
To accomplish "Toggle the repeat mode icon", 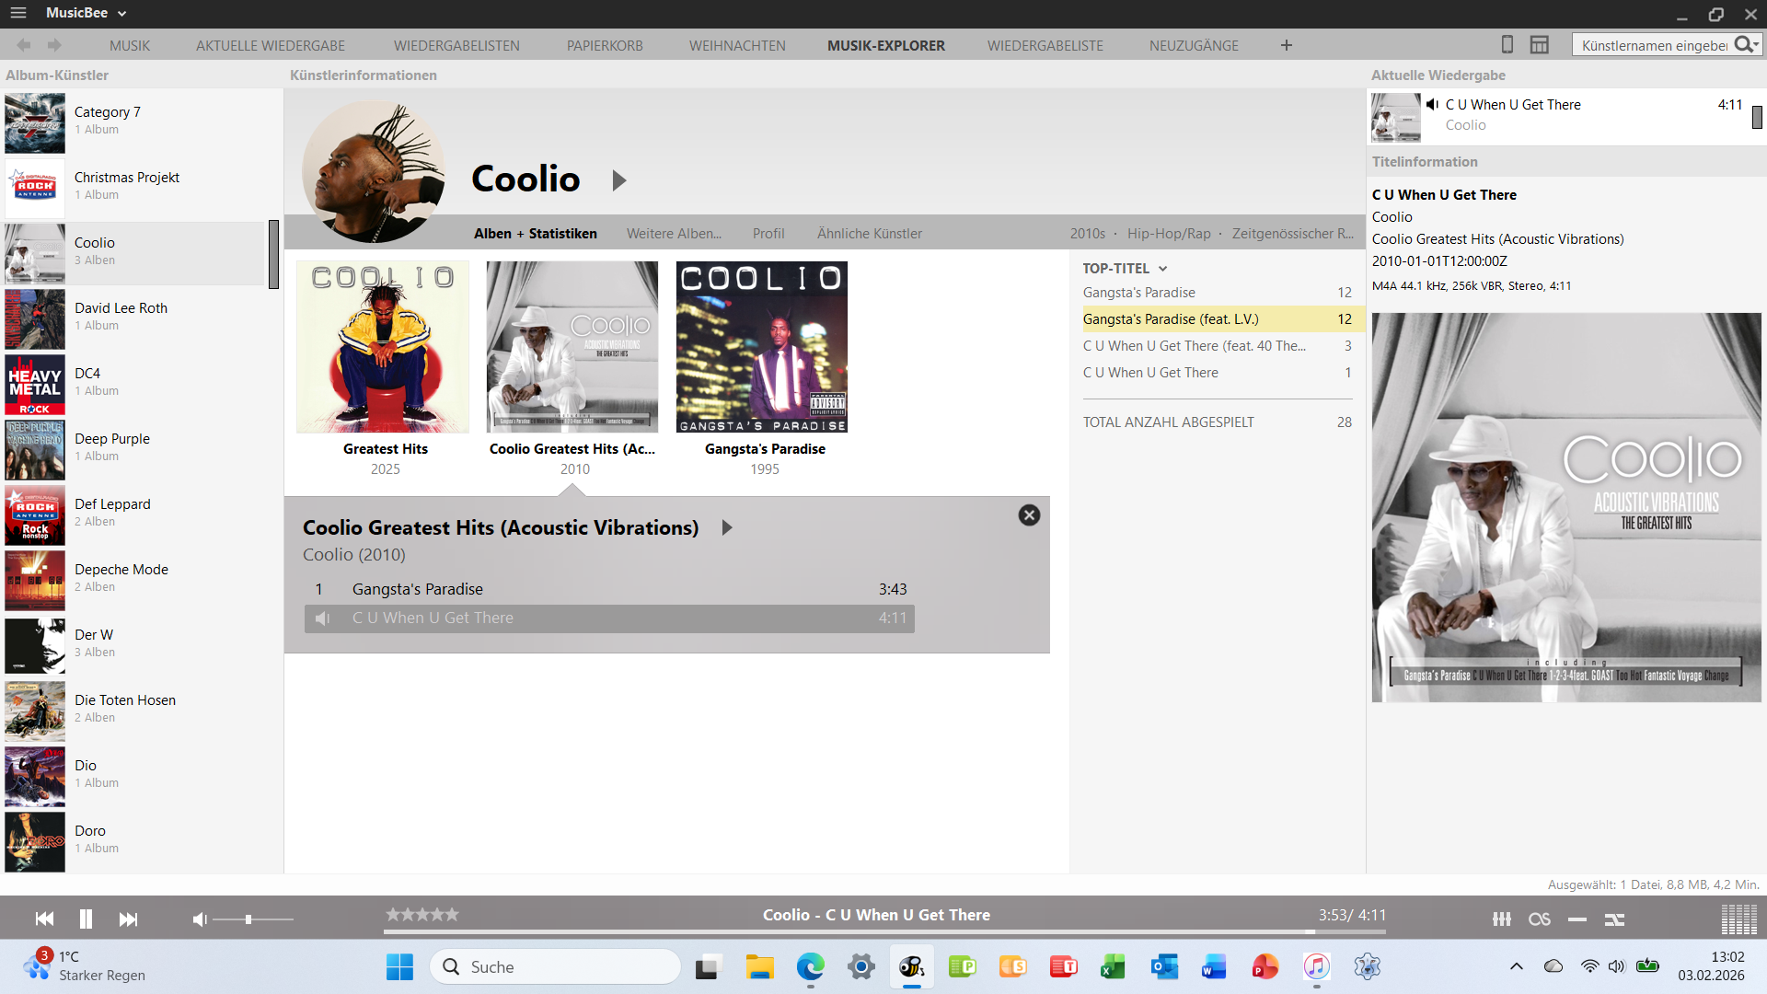I will (1576, 919).
